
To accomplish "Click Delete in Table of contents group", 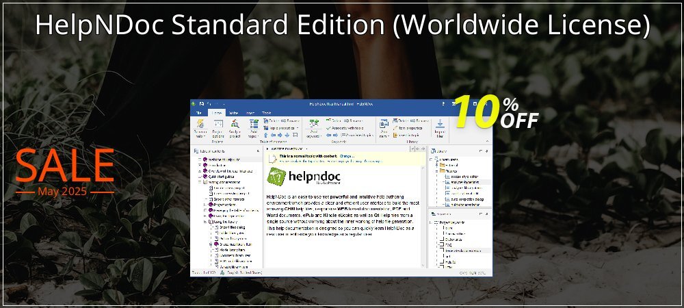I will 271,121.
